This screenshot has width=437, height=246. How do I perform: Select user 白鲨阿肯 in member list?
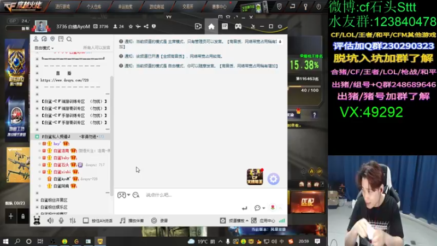pyautogui.click(x=61, y=186)
